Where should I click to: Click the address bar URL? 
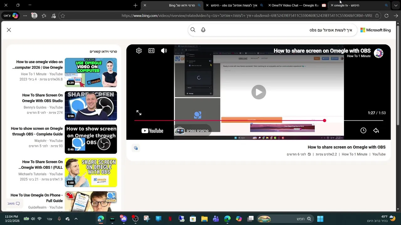pyautogui.click(x=247, y=16)
